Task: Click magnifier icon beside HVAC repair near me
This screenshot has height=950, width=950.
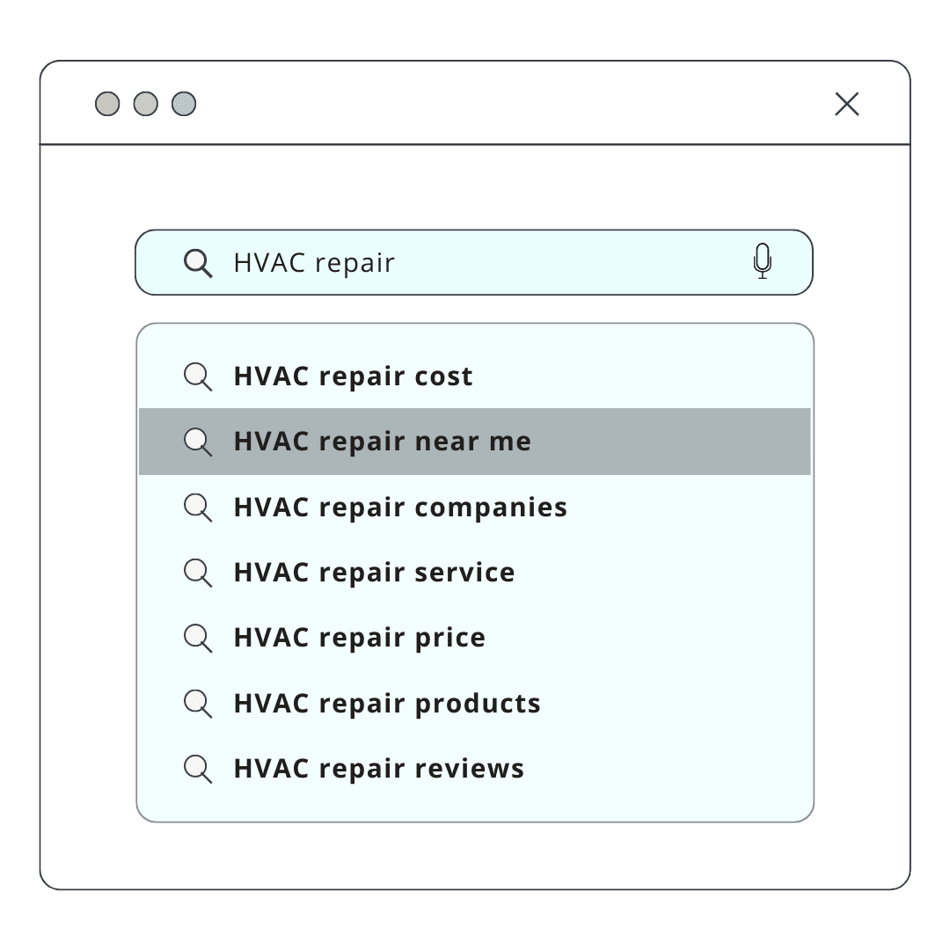Action: pos(198,442)
